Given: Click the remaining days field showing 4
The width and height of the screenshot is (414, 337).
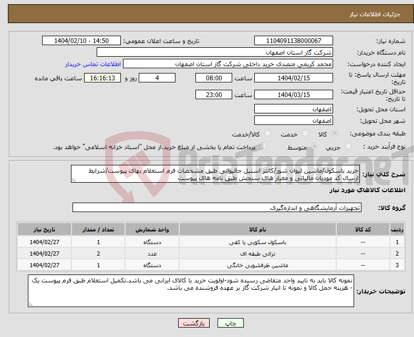Looking at the screenshot, I should coord(157,78).
